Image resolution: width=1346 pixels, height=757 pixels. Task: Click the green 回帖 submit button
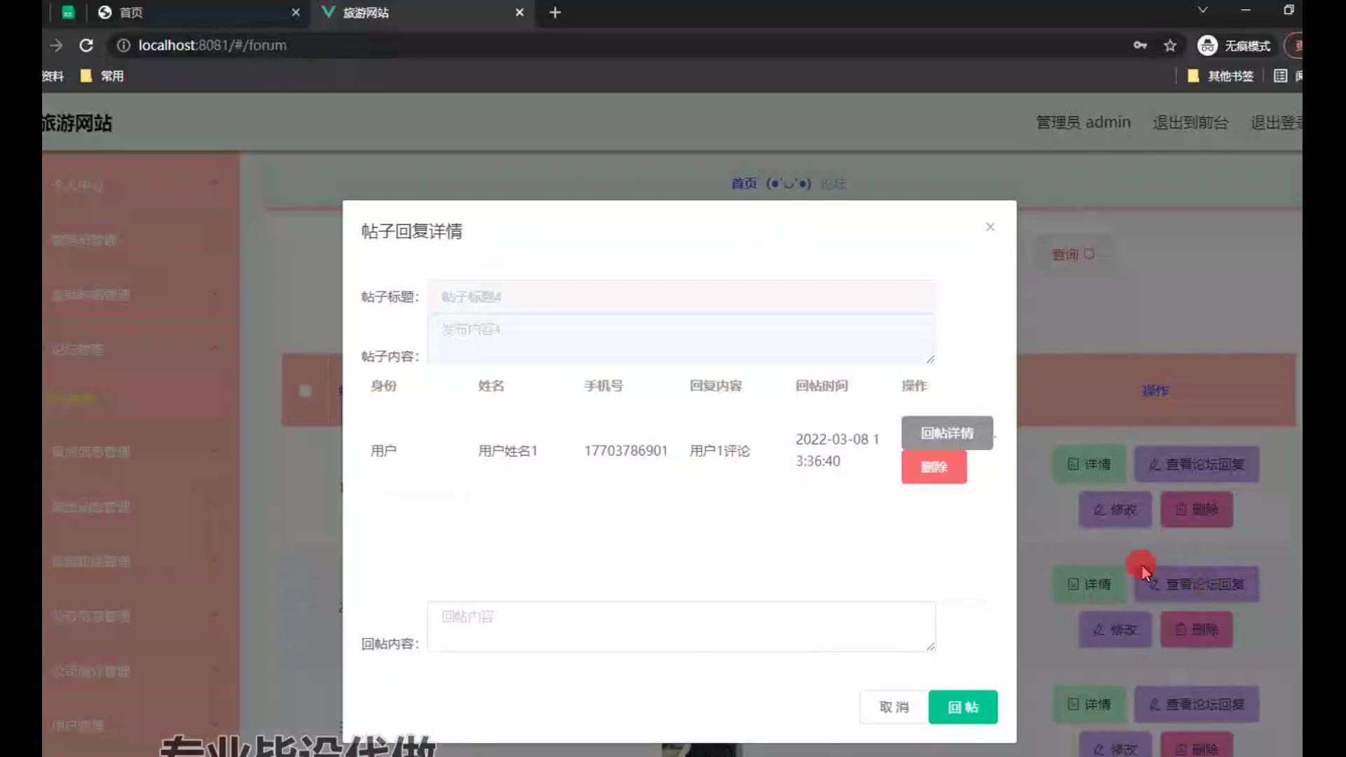963,707
